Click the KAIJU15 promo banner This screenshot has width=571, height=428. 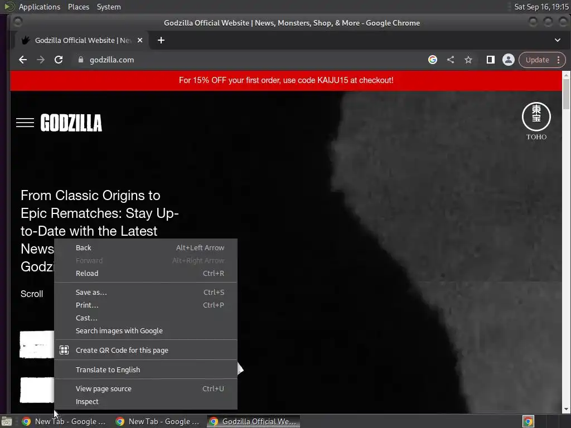point(286,80)
